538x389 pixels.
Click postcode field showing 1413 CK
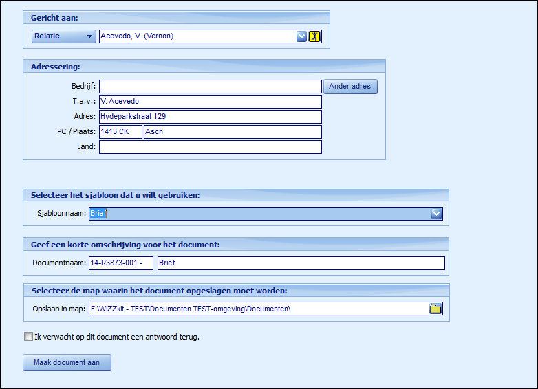click(x=120, y=132)
